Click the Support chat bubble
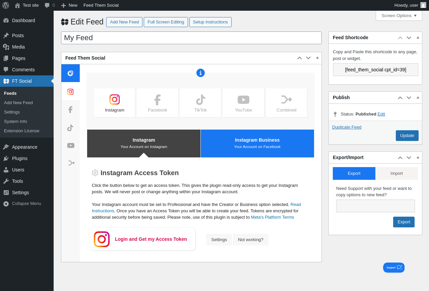 pyautogui.click(x=394, y=268)
